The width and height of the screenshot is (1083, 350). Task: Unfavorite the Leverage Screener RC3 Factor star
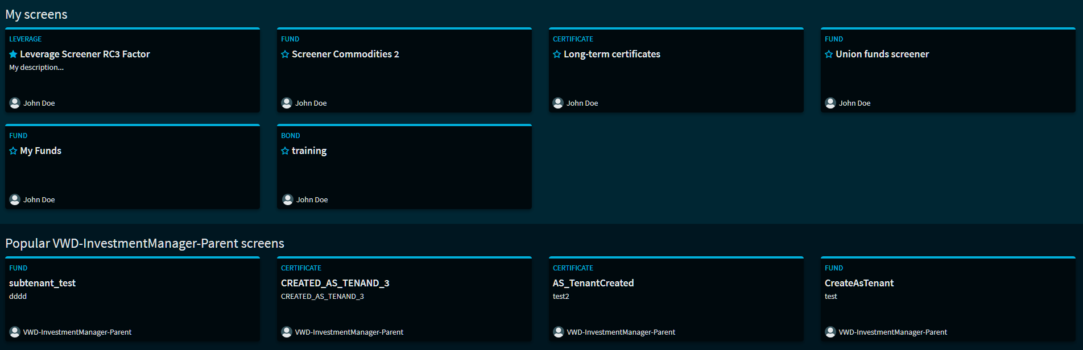tap(13, 55)
